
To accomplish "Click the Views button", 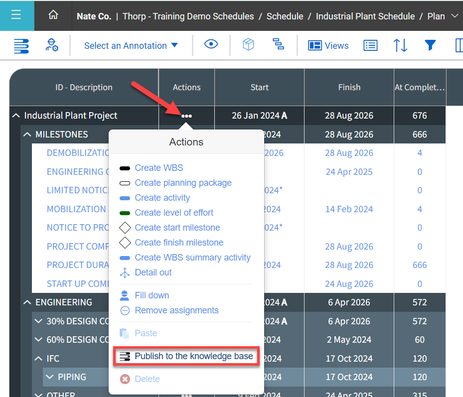I will coord(328,45).
